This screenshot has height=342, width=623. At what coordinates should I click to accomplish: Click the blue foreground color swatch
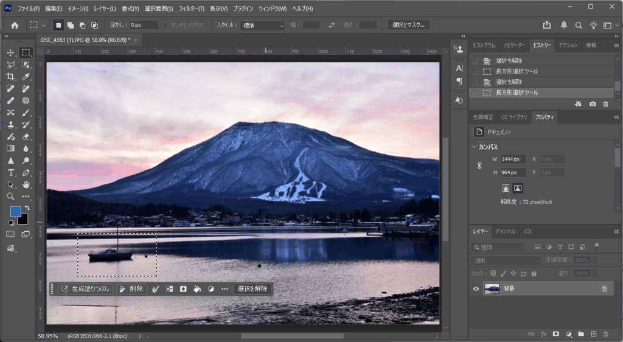pos(15,211)
